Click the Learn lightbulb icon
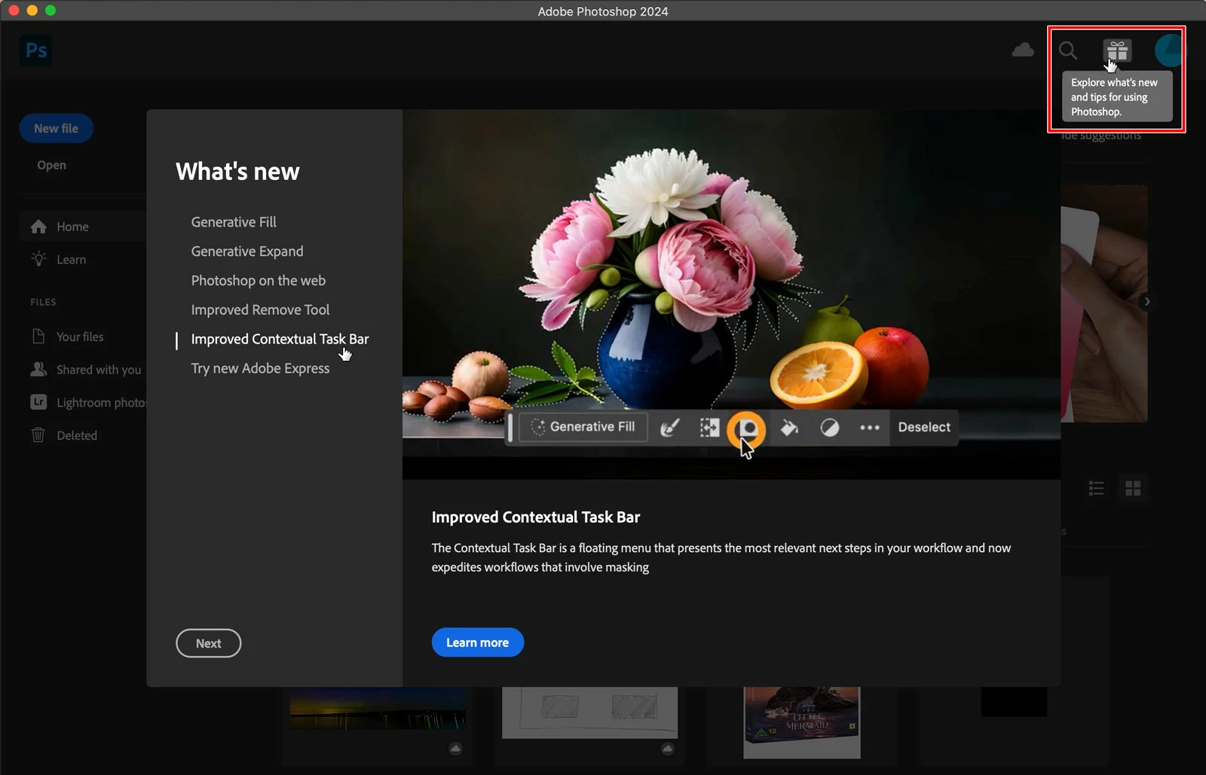Viewport: 1206px width, 775px height. click(x=39, y=259)
